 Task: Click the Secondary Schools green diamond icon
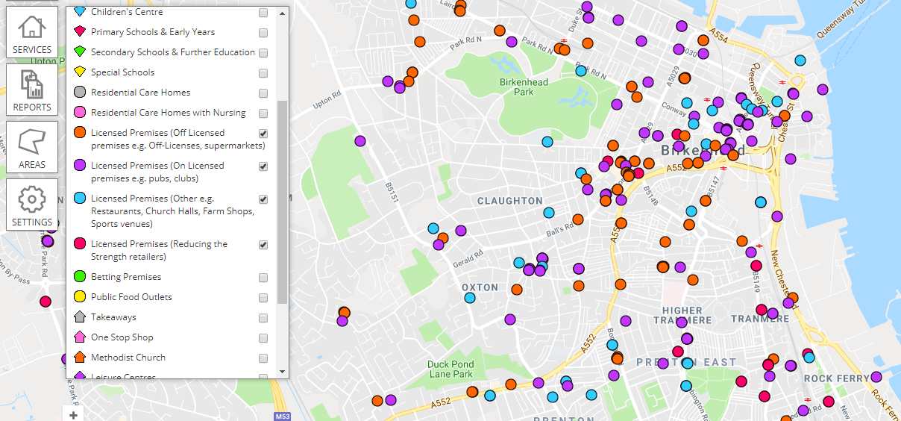pos(80,52)
